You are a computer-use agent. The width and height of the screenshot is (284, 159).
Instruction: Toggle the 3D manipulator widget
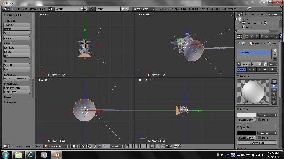[x=96, y=146]
